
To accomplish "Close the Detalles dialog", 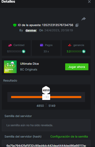I will [x=89, y=2].
